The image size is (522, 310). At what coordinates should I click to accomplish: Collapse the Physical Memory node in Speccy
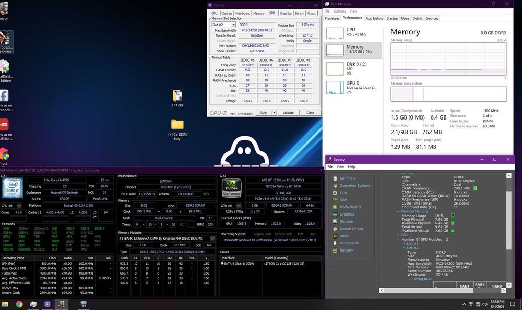pyautogui.click(x=398, y=211)
